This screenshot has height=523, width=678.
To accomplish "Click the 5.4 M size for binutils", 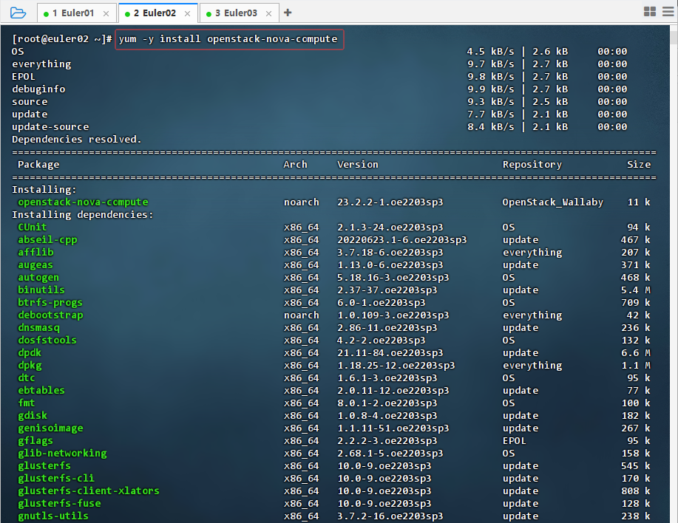I will point(636,290).
